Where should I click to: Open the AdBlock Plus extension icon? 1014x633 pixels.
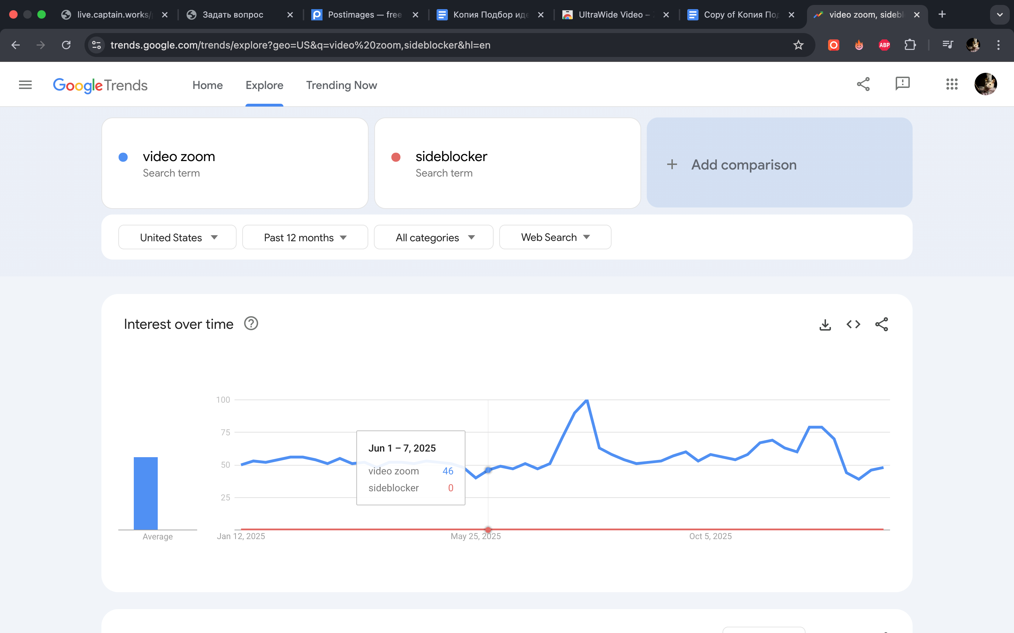[884, 45]
